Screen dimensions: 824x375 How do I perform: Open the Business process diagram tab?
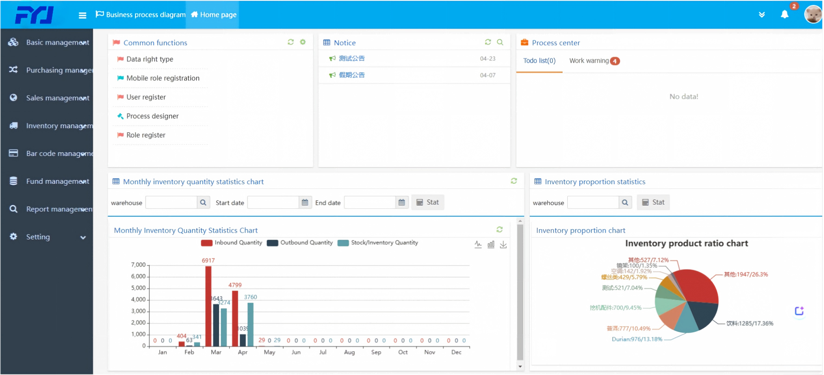[141, 14]
